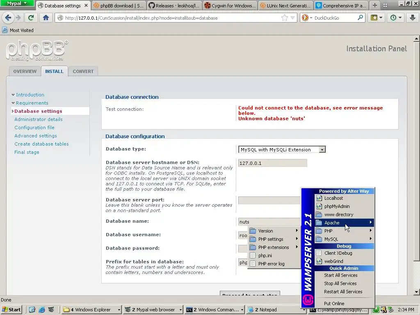Screen dimensions: 420x315
Task: Open the Windows Start button
Action: pyautogui.click(x=11, y=310)
